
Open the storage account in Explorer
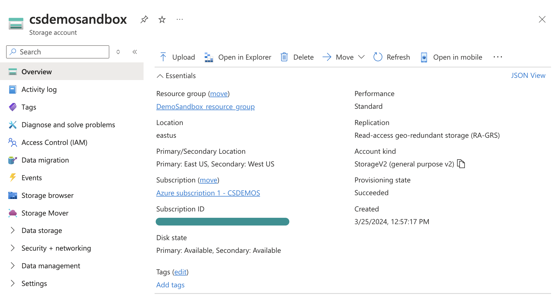pyautogui.click(x=238, y=57)
